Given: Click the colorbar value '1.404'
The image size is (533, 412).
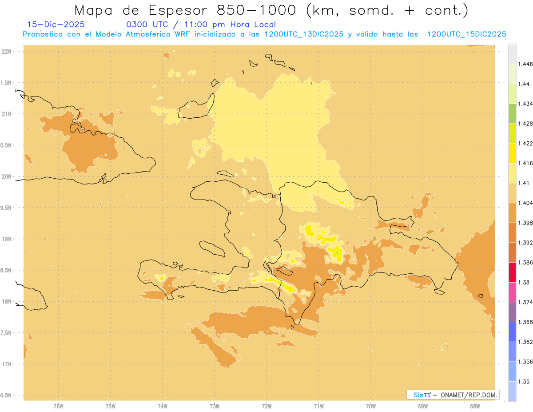Looking at the screenshot, I should point(525,203).
